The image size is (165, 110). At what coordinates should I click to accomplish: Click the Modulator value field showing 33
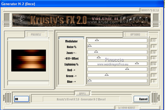click(x=154, y=40)
